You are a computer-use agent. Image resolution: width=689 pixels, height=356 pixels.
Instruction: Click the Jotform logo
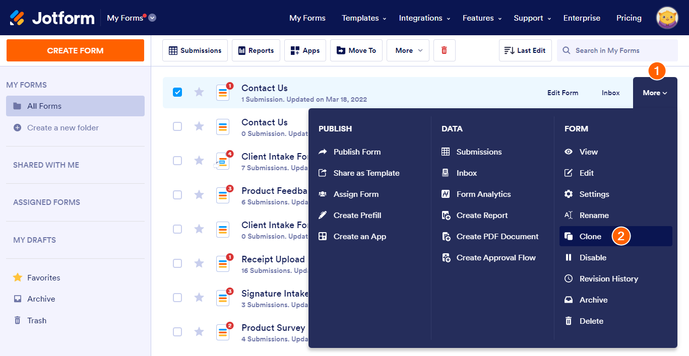point(52,18)
